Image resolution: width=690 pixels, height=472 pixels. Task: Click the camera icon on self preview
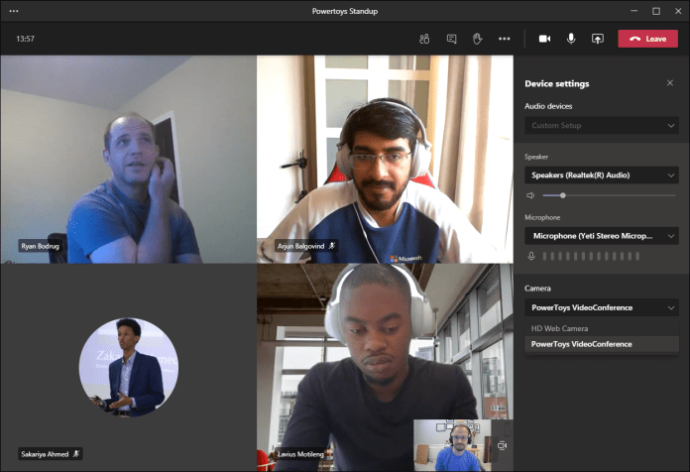click(502, 445)
